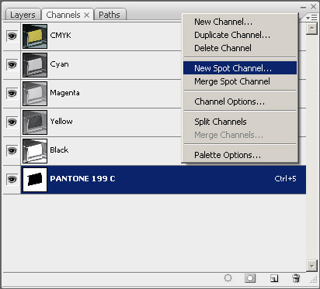Select the PANTONE 199 C channel name
Screen dimensions: 320x289
pos(82,179)
